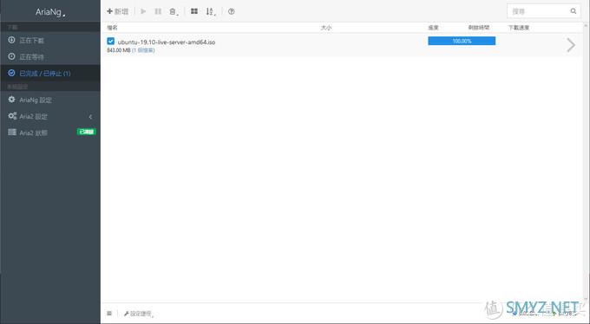590x324 pixels.
Task: Open the trash delete dropdown
Action: click(174, 11)
